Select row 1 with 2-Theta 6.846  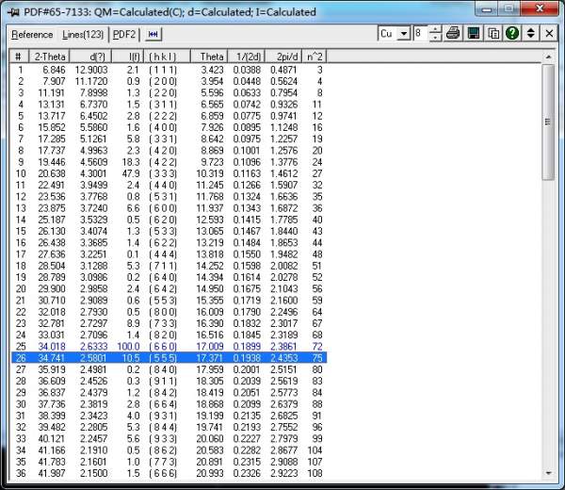tap(168, 70)
